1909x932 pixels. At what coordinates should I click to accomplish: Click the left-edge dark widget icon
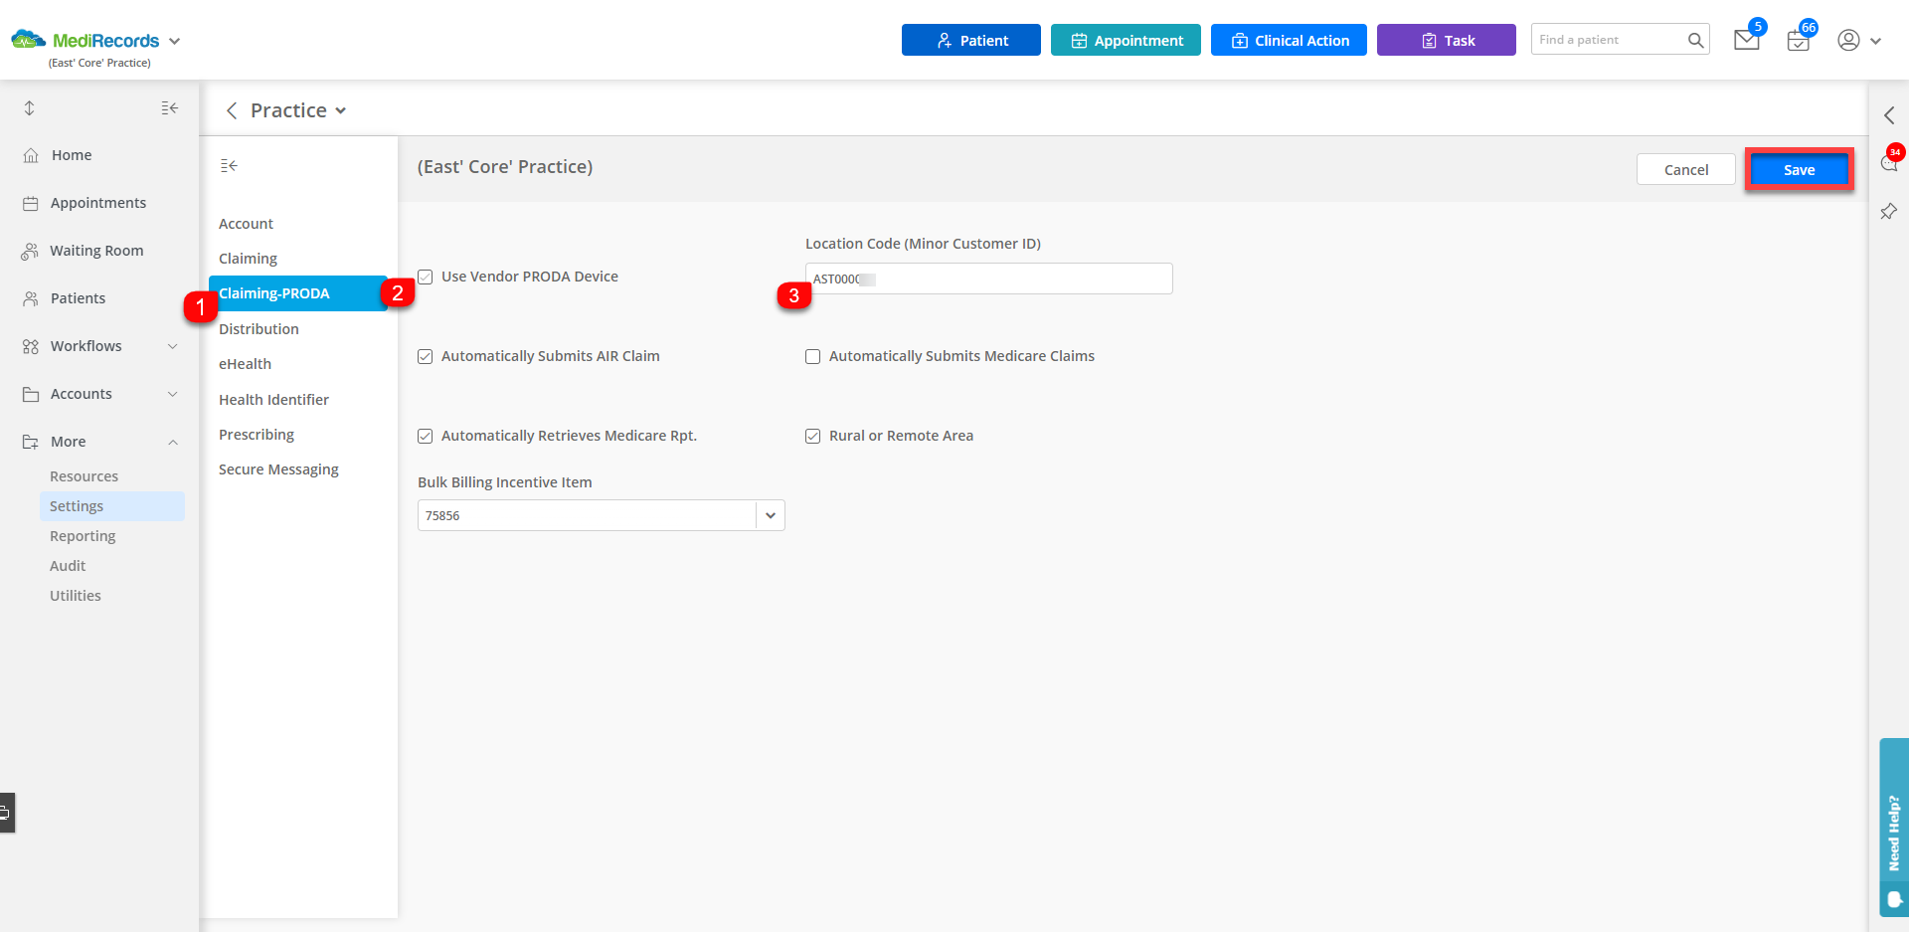tap(6, 813)
